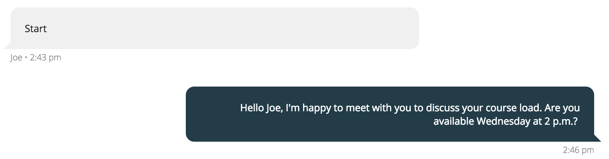Click the word "available" in the reply
Viewport: 609px width, 159px height.
click(x=454, y=122)
